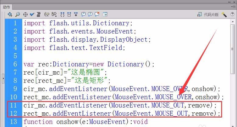Click rec[rect_mc] on line 8
Viewport: 237px width, 127px height.
pyautogui.click(x=45, y=81)
